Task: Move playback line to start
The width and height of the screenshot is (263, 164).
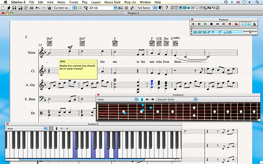Action: tap(193, 24)
